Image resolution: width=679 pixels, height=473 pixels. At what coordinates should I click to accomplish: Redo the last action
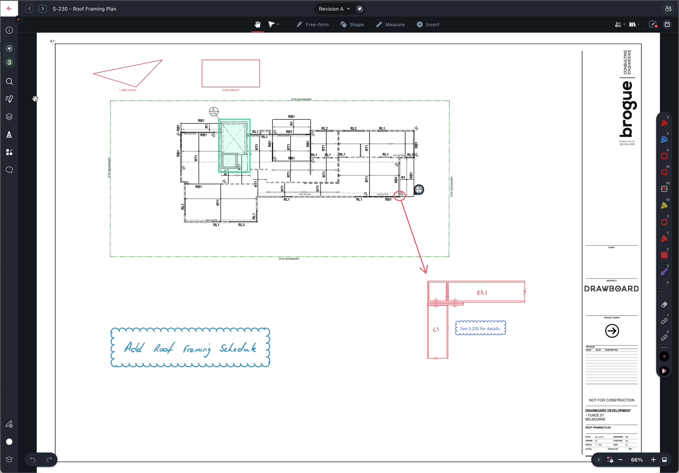click(49, 460)
